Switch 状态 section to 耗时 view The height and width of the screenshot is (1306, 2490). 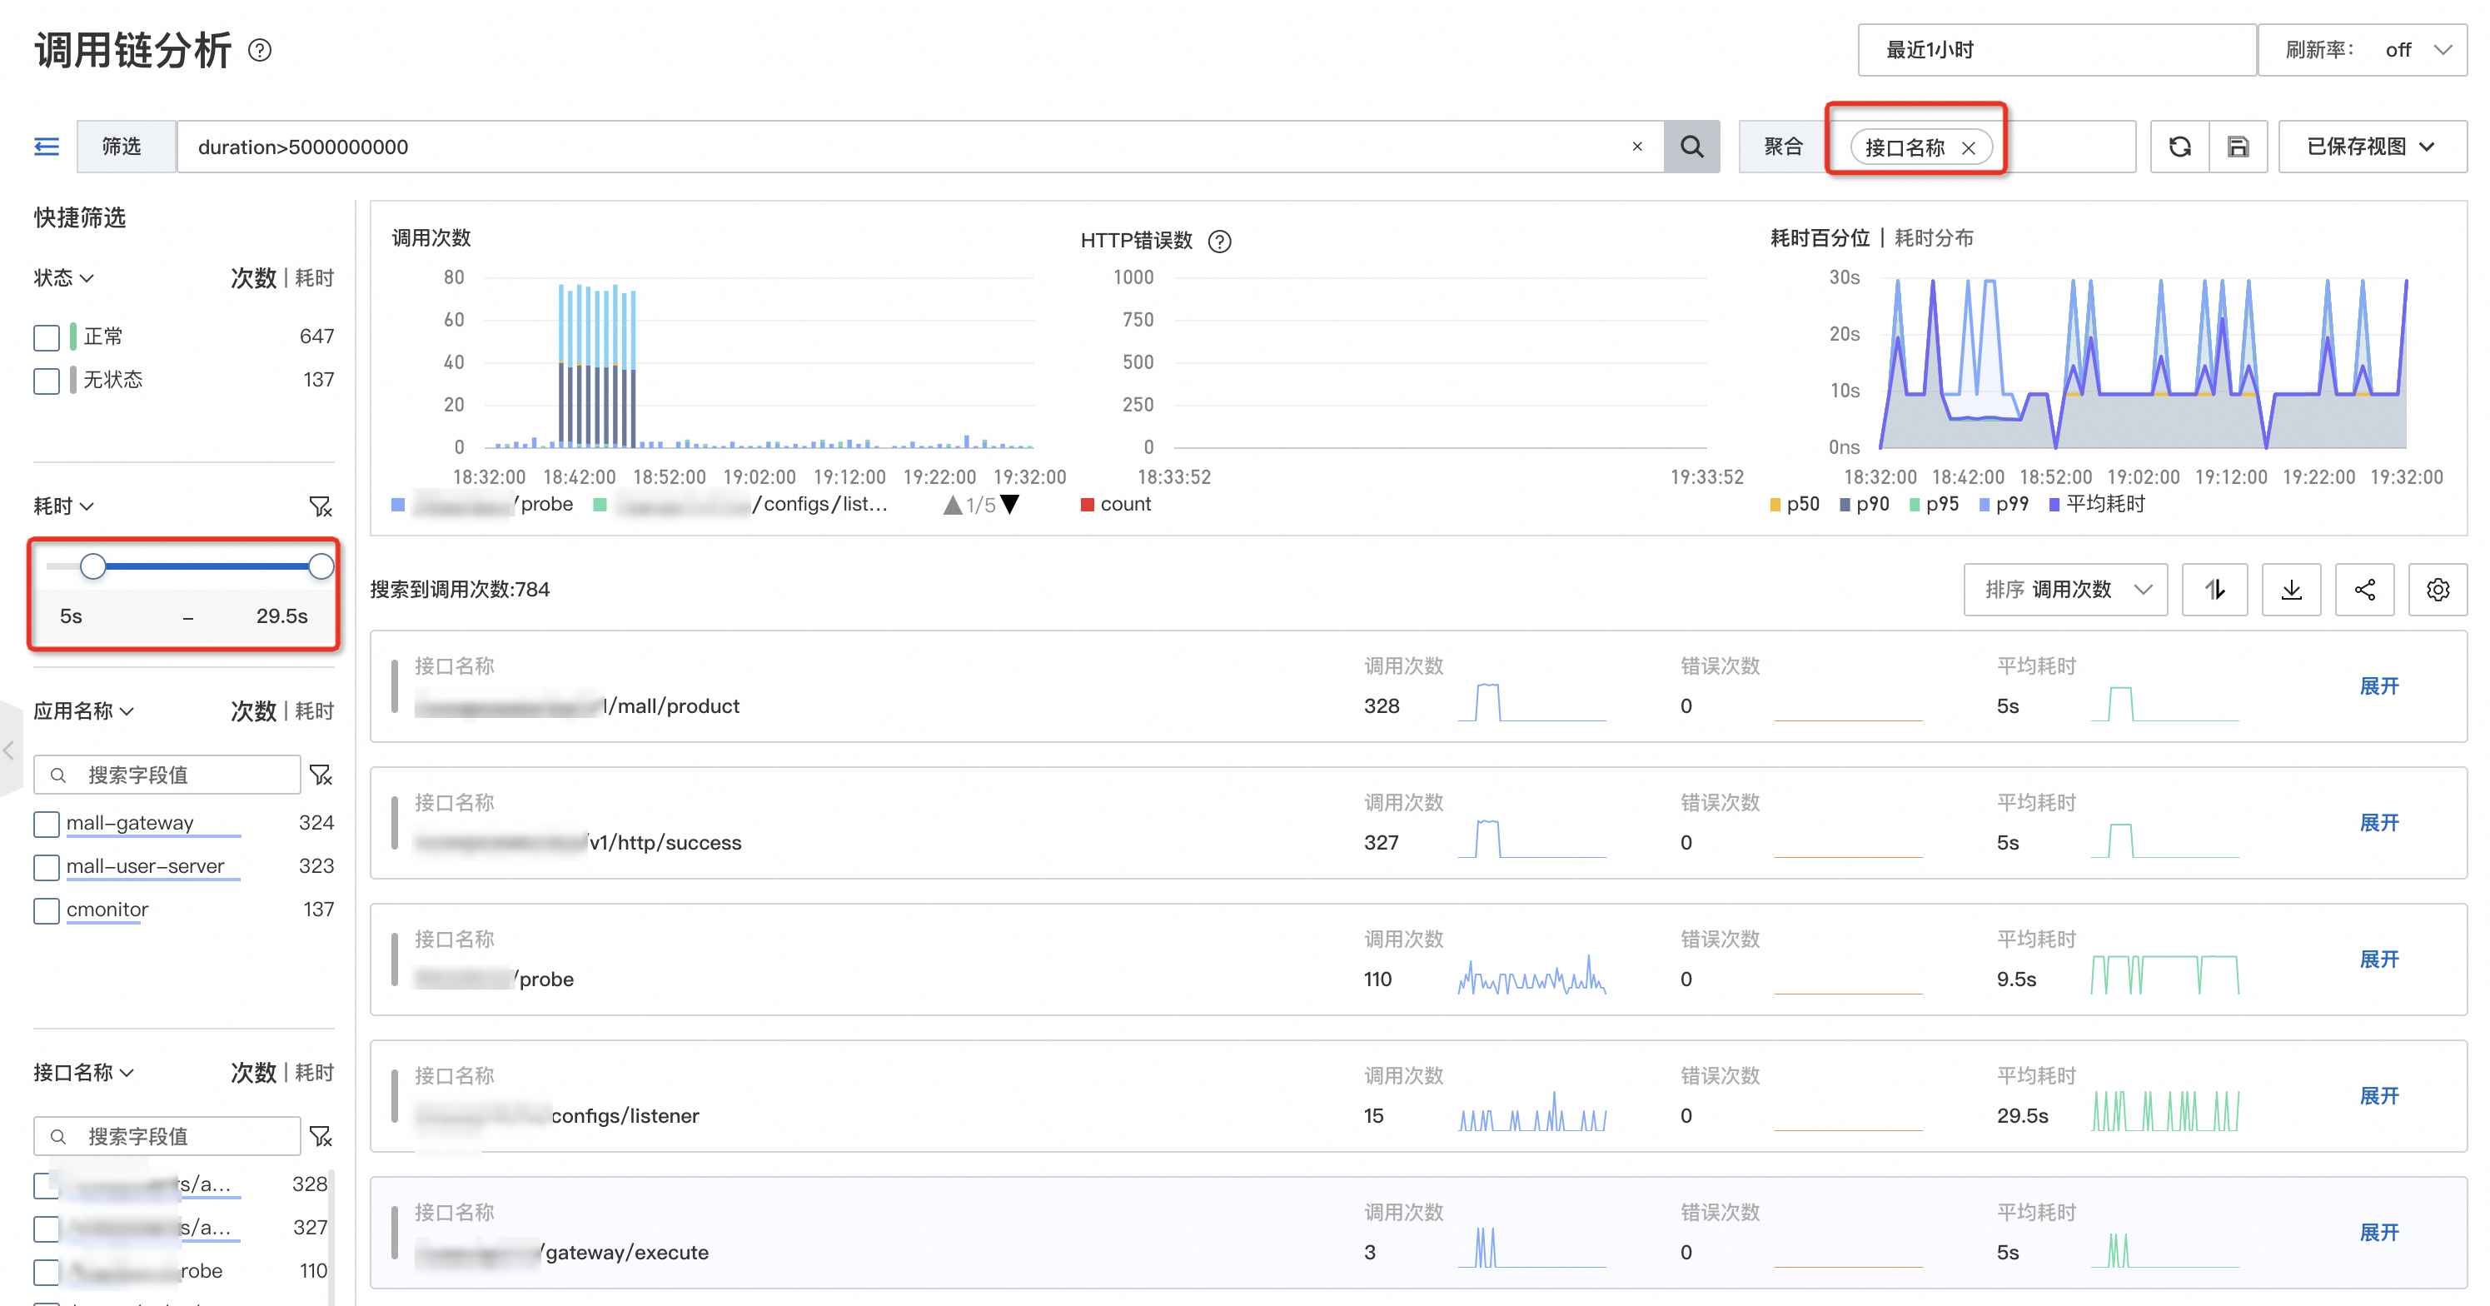click(314, 278)
